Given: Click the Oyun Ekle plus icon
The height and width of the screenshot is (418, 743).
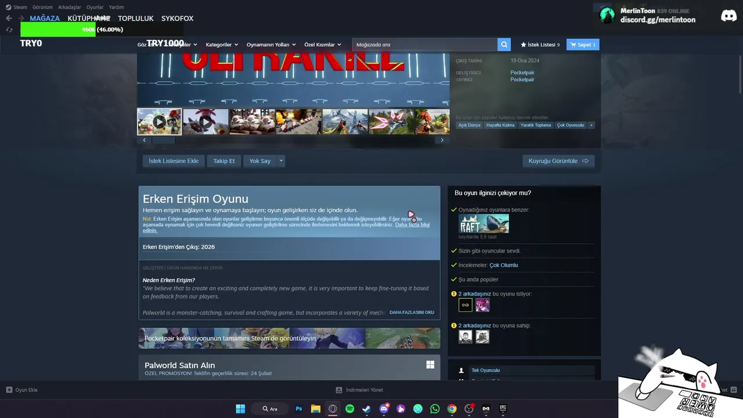Looking at the screenshot, I should click(x=9, y=390).
